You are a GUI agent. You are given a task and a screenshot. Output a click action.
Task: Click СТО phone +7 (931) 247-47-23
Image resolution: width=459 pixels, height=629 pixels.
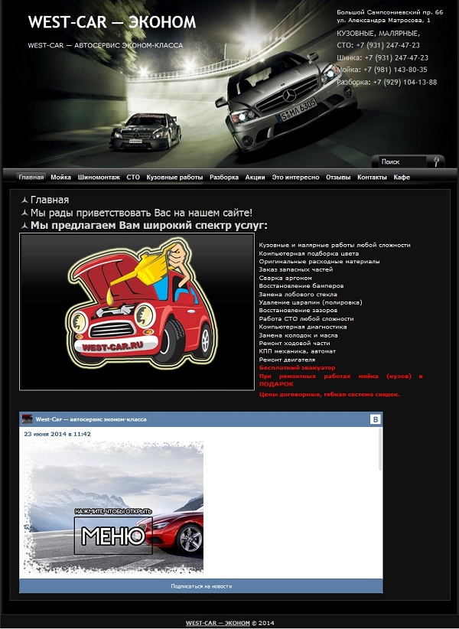pos(378,45)
